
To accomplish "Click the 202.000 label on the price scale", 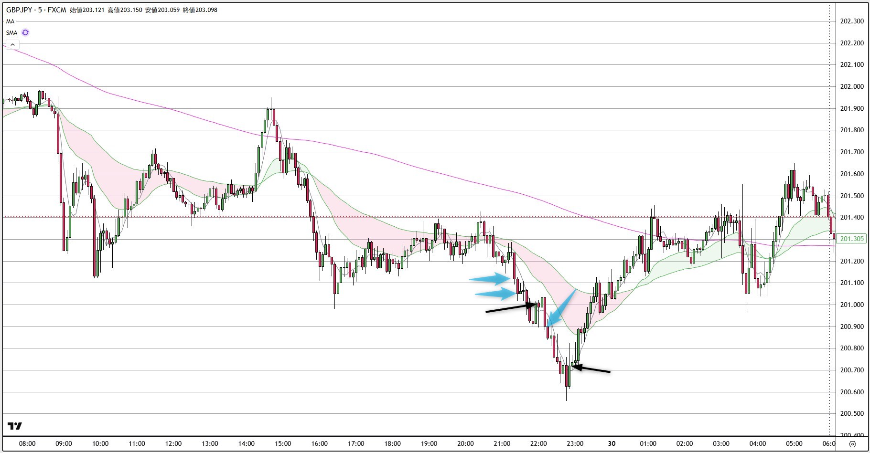I will point(852,86).
